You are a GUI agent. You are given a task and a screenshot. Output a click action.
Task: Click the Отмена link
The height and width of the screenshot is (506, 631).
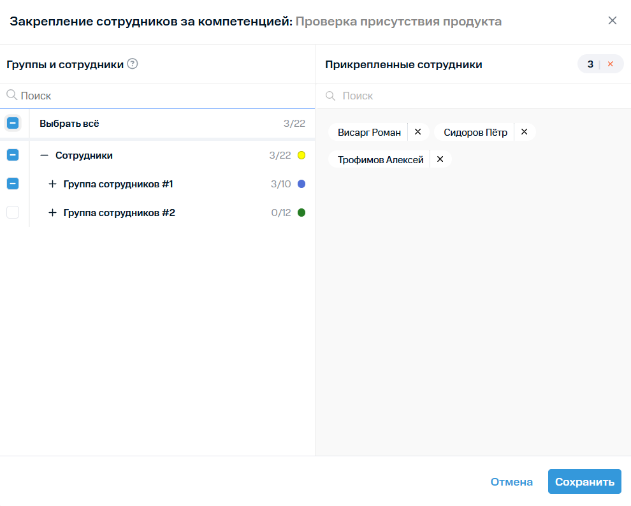511,482
